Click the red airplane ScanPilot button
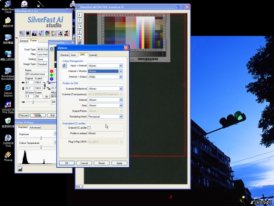Screen dimensions: 274x206 80,37
